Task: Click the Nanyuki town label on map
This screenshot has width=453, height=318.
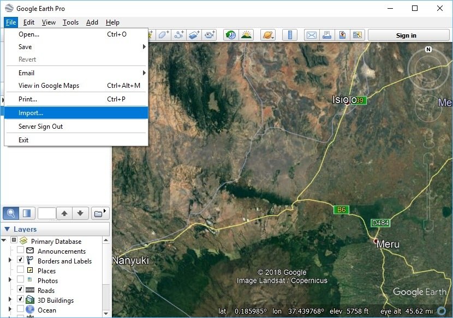Action: (130, 260)
